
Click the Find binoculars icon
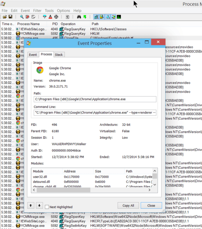point(79,17)
